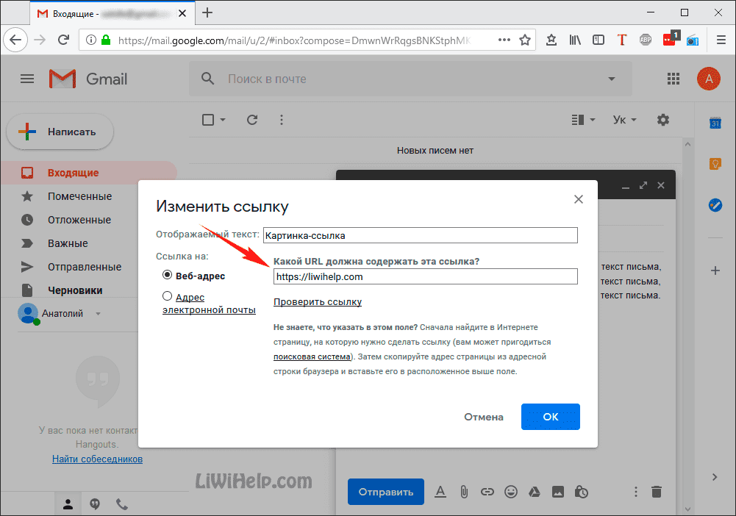The image size is (736, 516).
Task: Click the URL field containing https://liwihelp.com
Action: coord(425,277)
